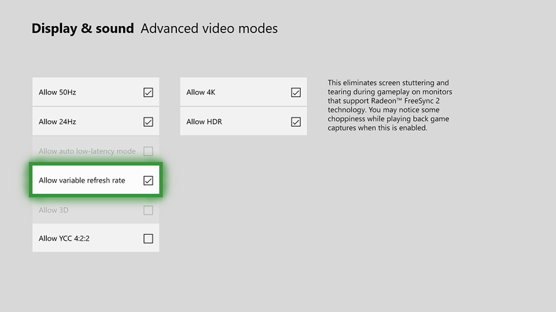Select the Allow HDR settings tile
This screenshot has height=312, width=556.
tap(235, 121)
